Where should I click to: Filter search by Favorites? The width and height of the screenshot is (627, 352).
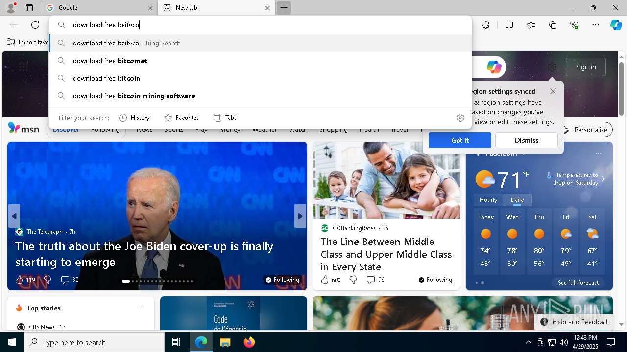181,118
